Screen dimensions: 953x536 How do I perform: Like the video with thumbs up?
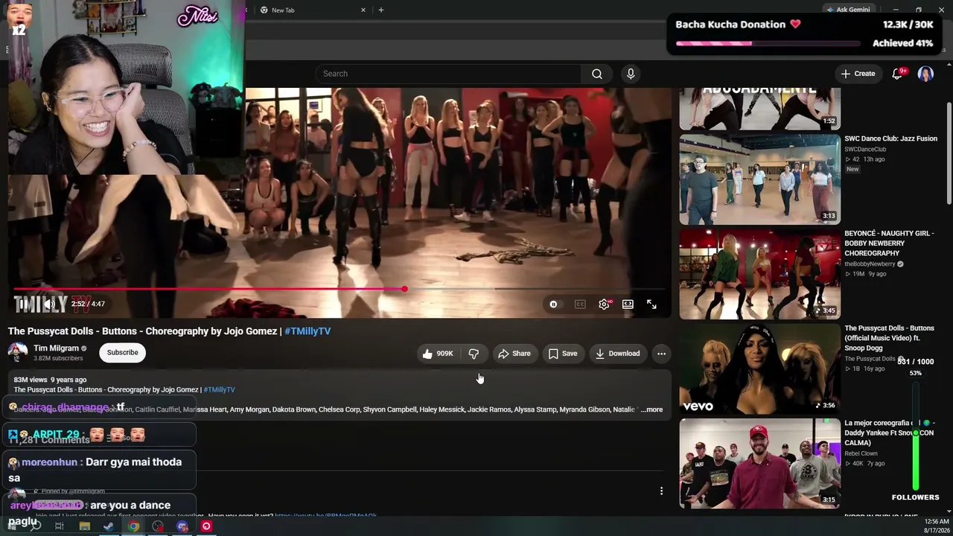[437, 354]
